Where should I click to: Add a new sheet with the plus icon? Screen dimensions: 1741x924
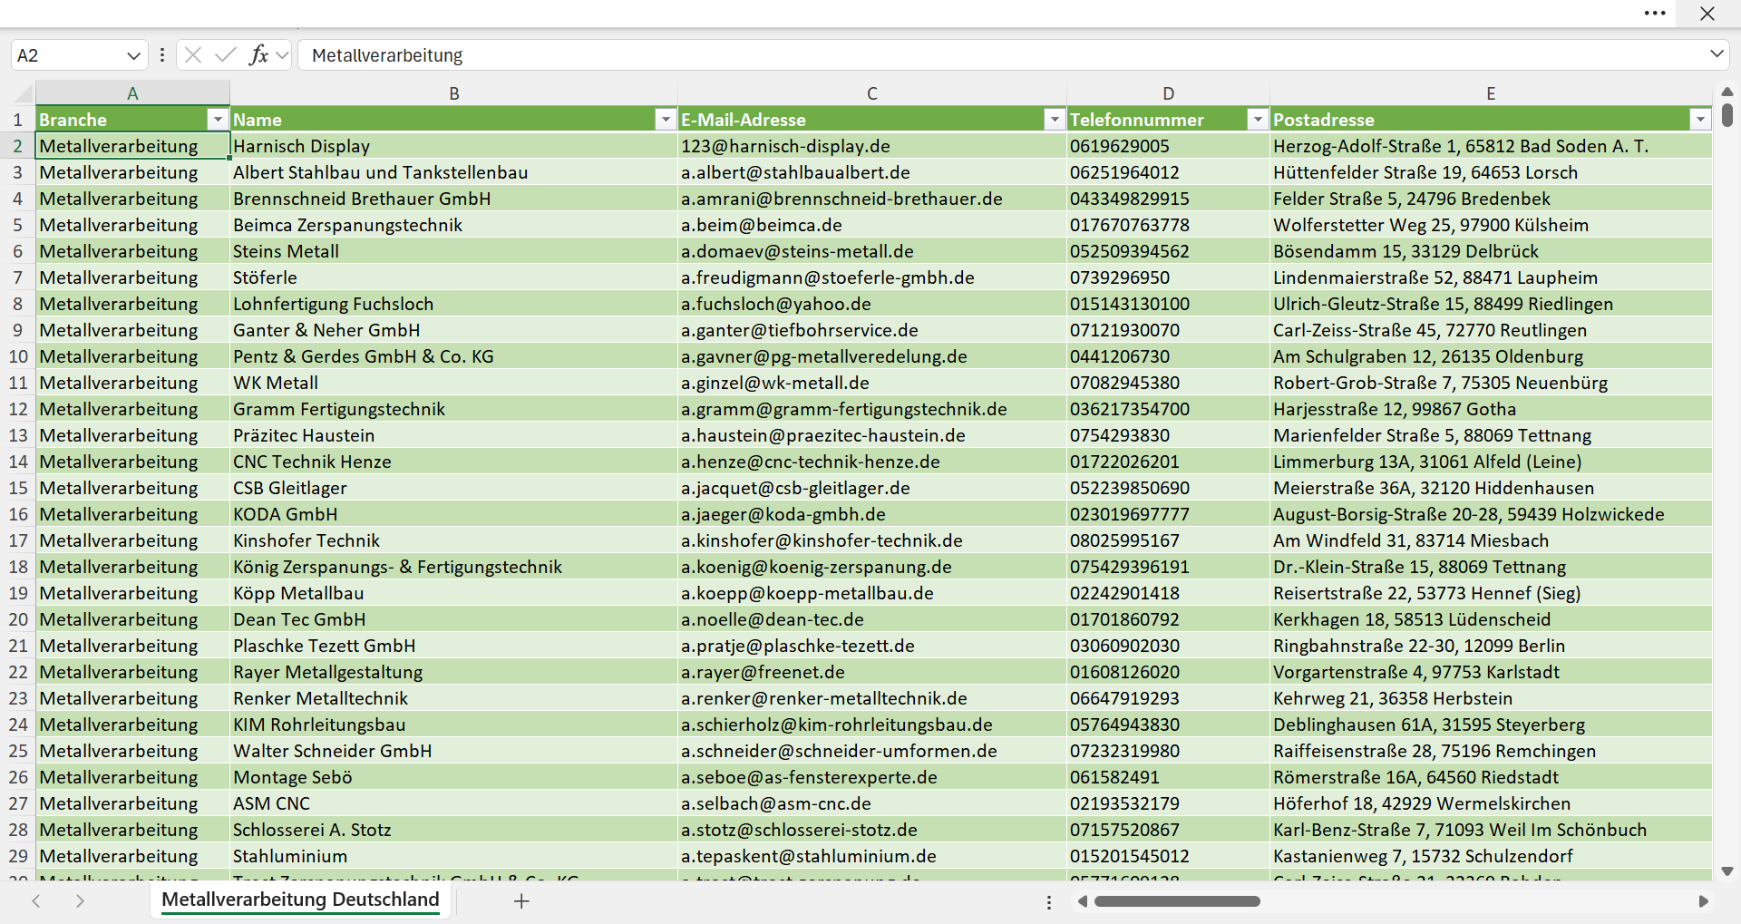click(x=521, y=900)
